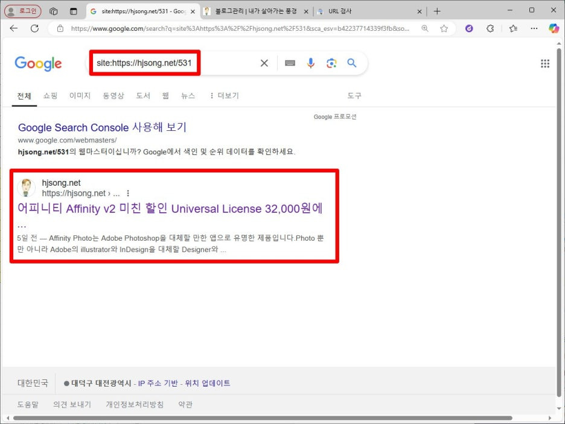Select the 이미지 results tab
Image resolution: width=565 pixels, height=424 pixels.
pyautogui.click(x=80, y=96)
